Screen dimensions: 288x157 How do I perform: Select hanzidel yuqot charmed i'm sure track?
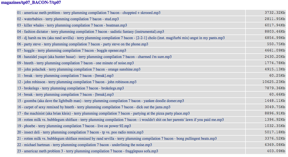point(94,57)
